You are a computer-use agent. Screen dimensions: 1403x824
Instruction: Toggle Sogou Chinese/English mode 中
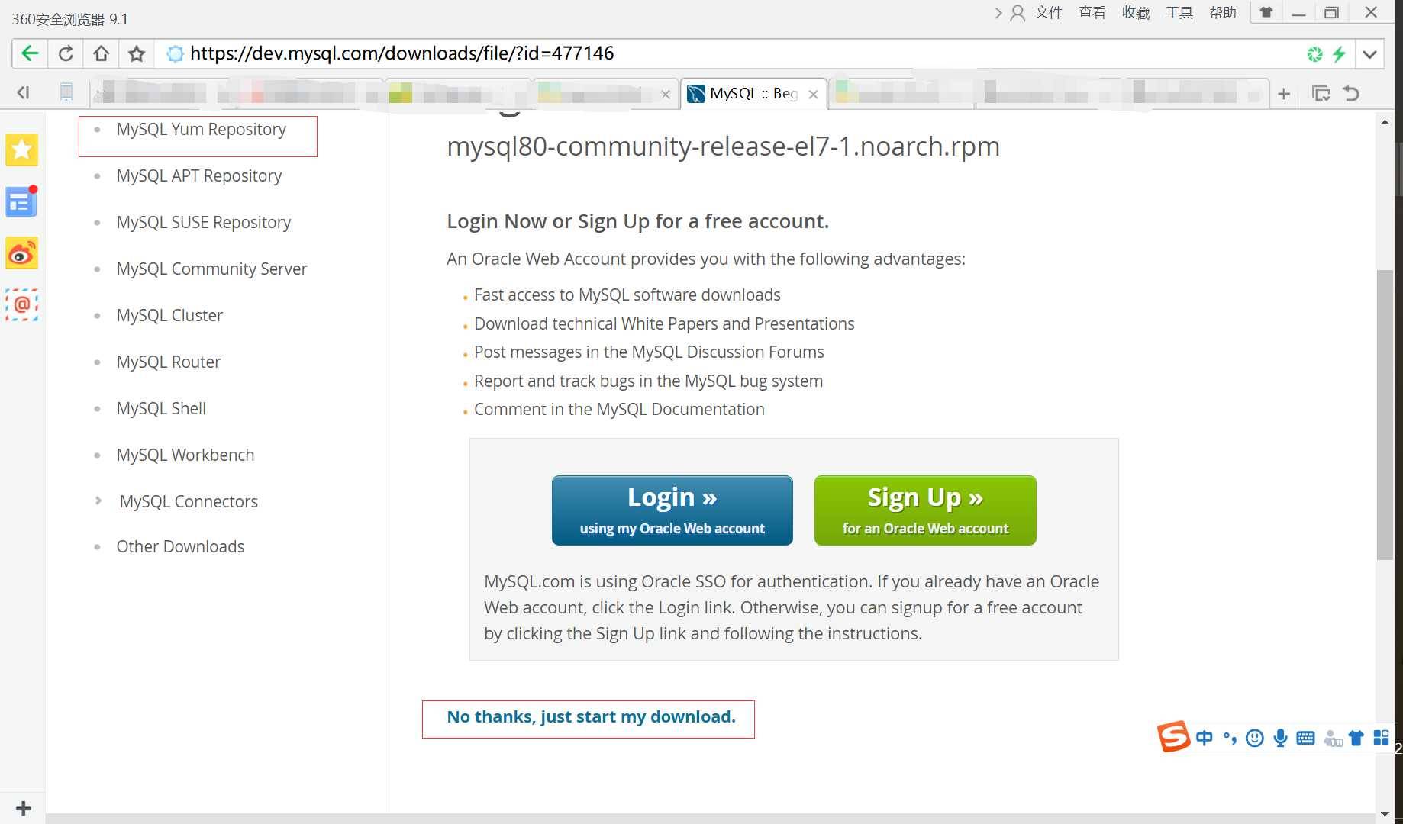[1204, 738]
